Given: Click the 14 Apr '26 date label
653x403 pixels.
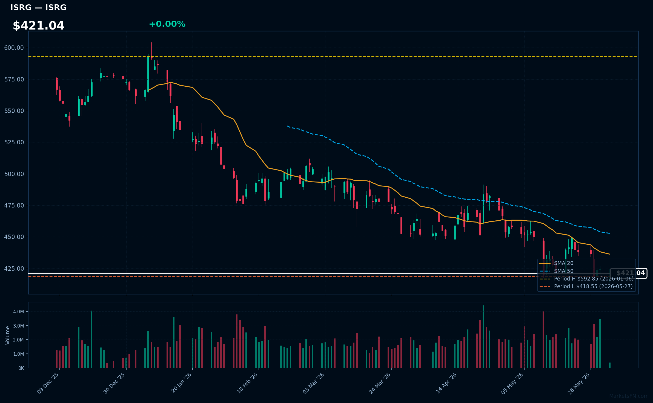Looking at the screenshot, I should coord(446,383).
